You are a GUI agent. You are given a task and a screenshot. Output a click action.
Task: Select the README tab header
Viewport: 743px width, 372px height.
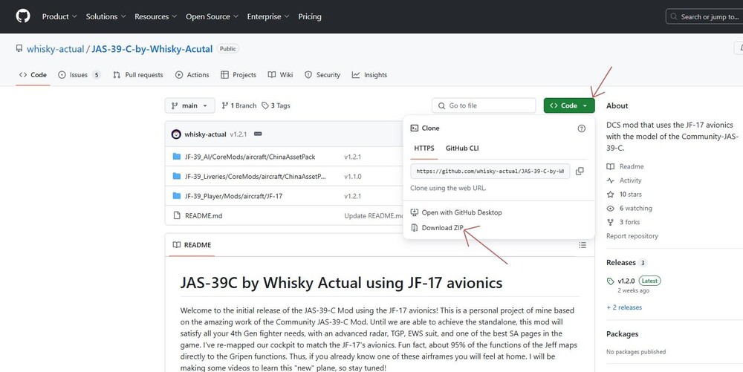pyautogui.click(x=192, y=245)
